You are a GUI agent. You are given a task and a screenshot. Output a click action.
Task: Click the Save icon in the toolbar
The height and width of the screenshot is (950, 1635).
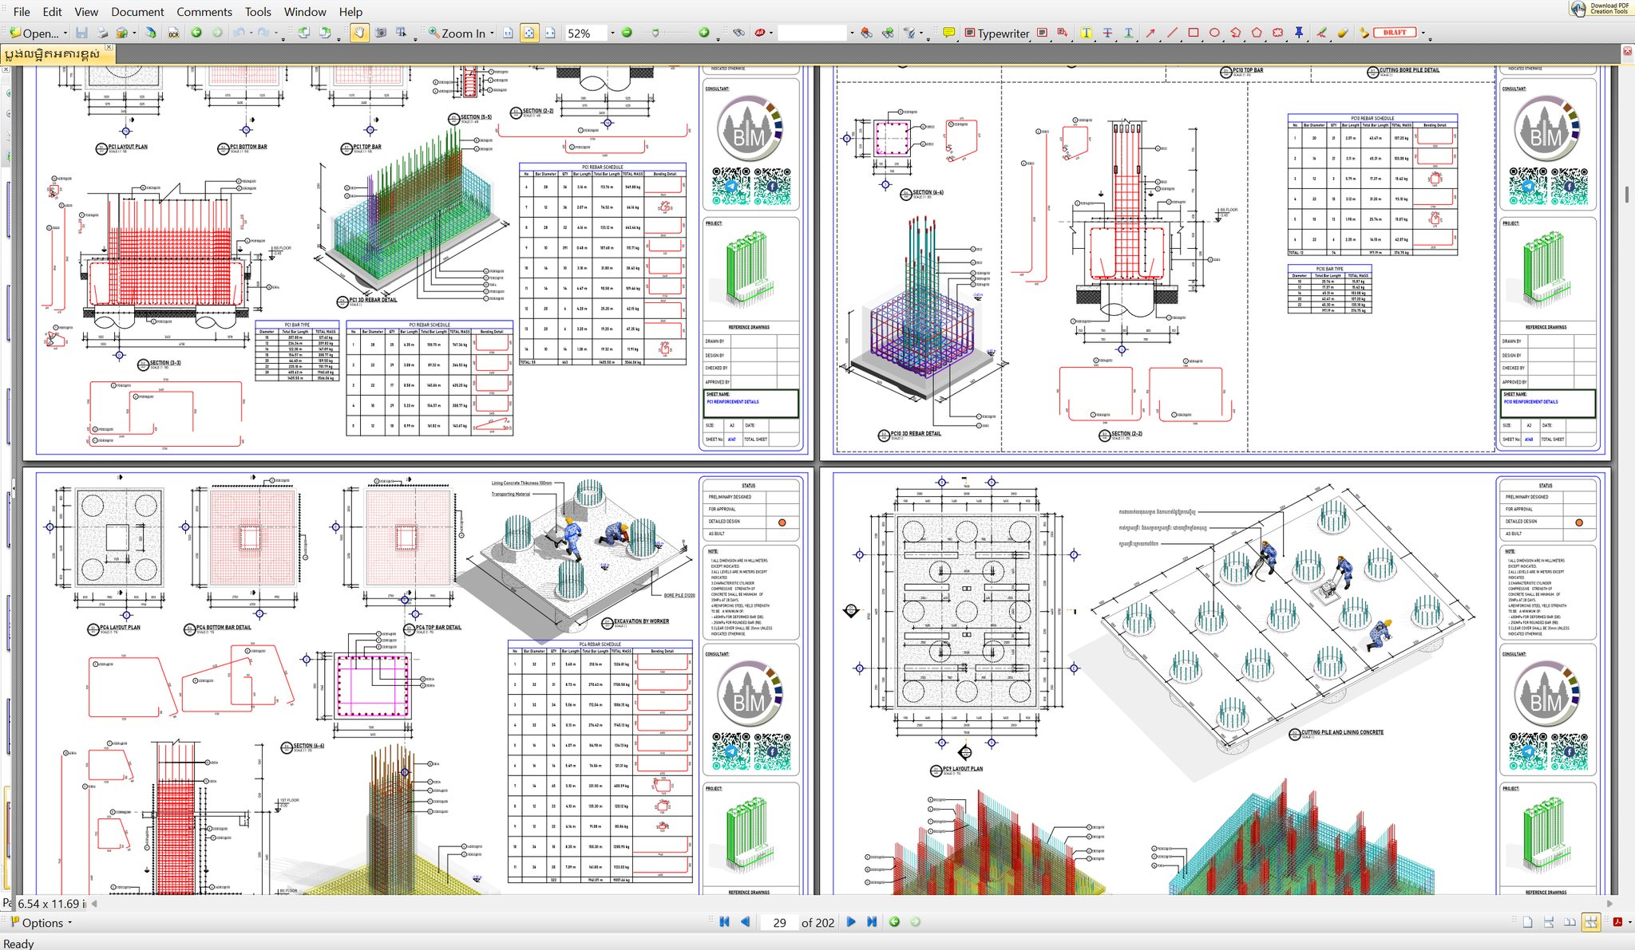tap(81, 33)
